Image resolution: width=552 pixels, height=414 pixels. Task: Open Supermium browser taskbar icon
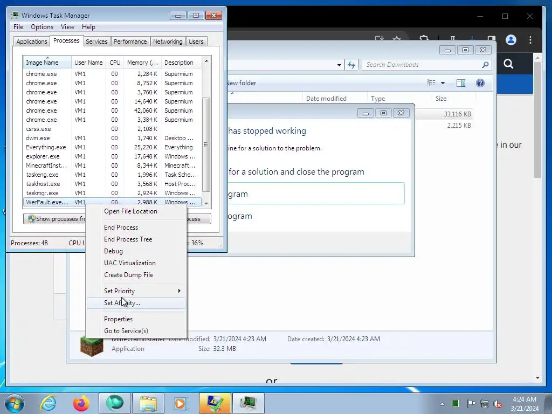(x=115, y=403)
